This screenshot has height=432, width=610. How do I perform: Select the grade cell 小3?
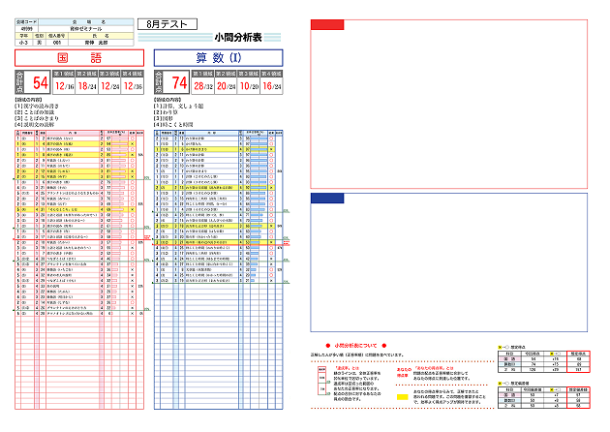(24, 43)
